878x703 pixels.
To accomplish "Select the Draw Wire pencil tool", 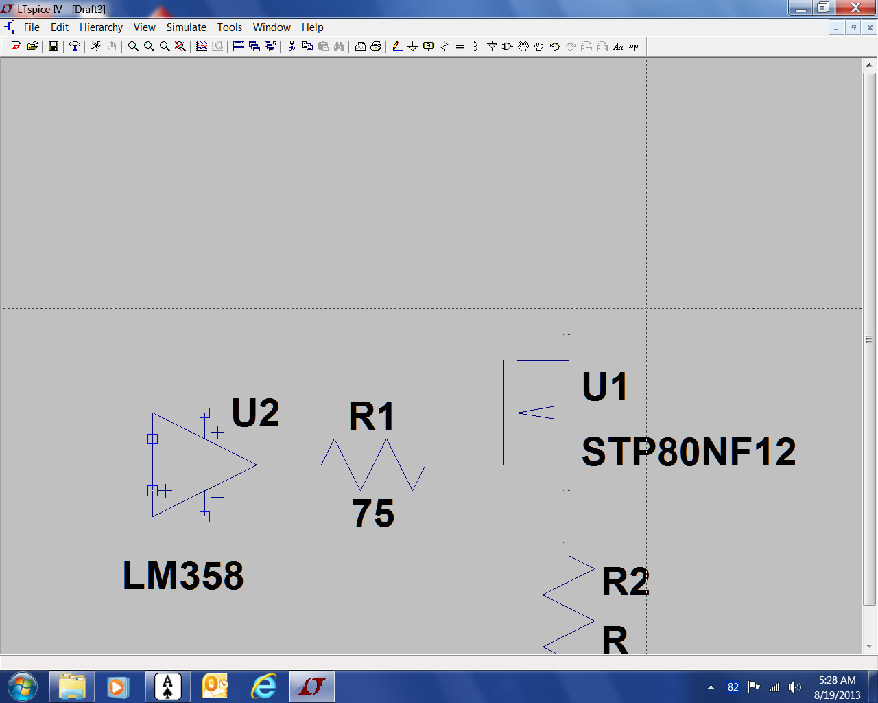I will pos(396,47).
